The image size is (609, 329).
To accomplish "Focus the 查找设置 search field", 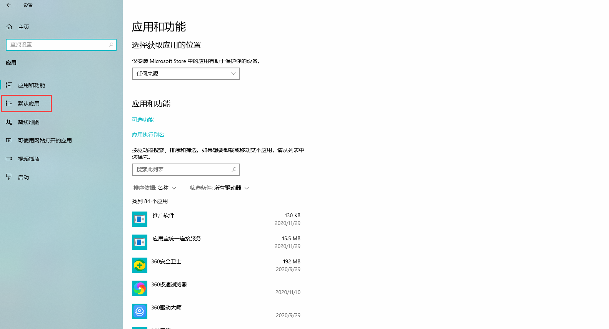I will (61, 45).
